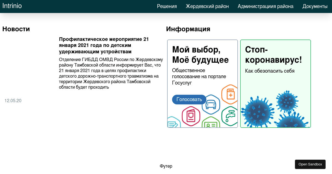Click the Новости section heading
Viewport: 332px width, 174px height.
point(16,29)
